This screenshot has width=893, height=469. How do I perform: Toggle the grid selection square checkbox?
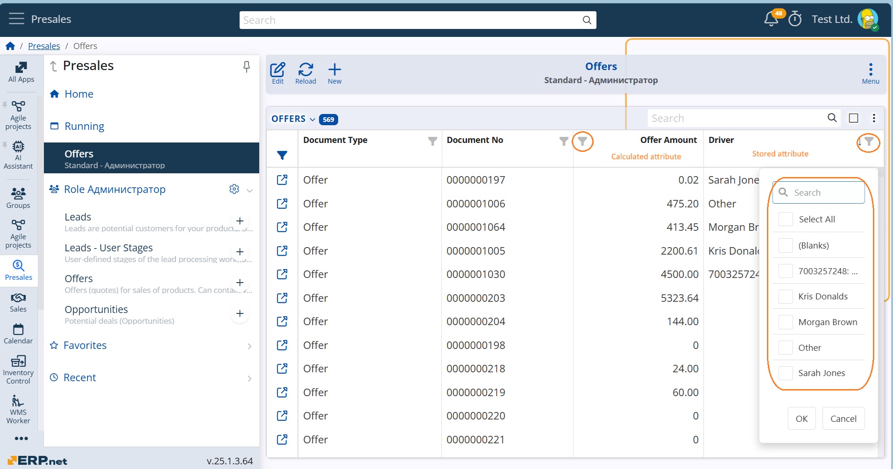[853, 118]
